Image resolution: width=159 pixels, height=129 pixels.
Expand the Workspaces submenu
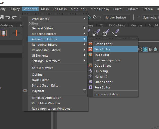coord(85,19)
